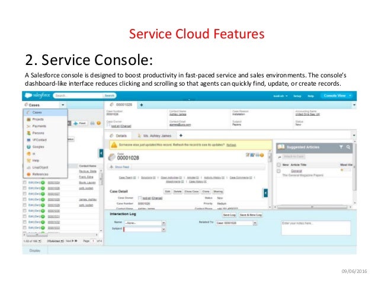This screenshot has height=283, width=378.
Task: Click the Delete button in Case Detail
Action: coord(177,191)
